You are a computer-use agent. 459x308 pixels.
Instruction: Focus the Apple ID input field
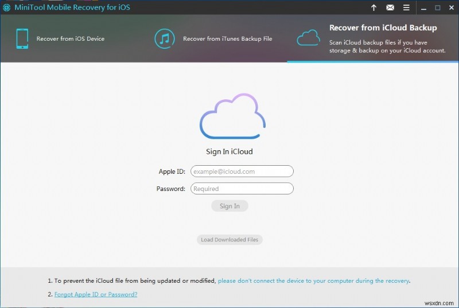[x=242, y=171]
